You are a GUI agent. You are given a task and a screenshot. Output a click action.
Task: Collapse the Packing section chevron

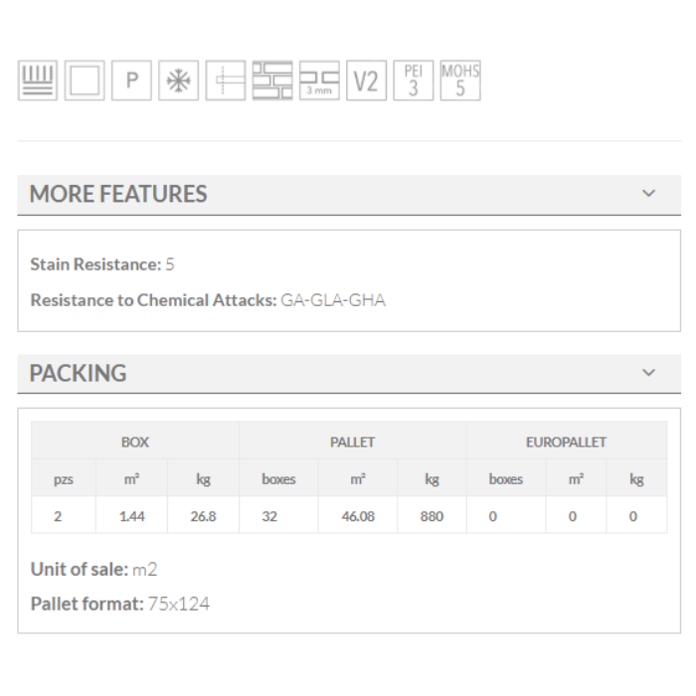(x=649, y=373)
